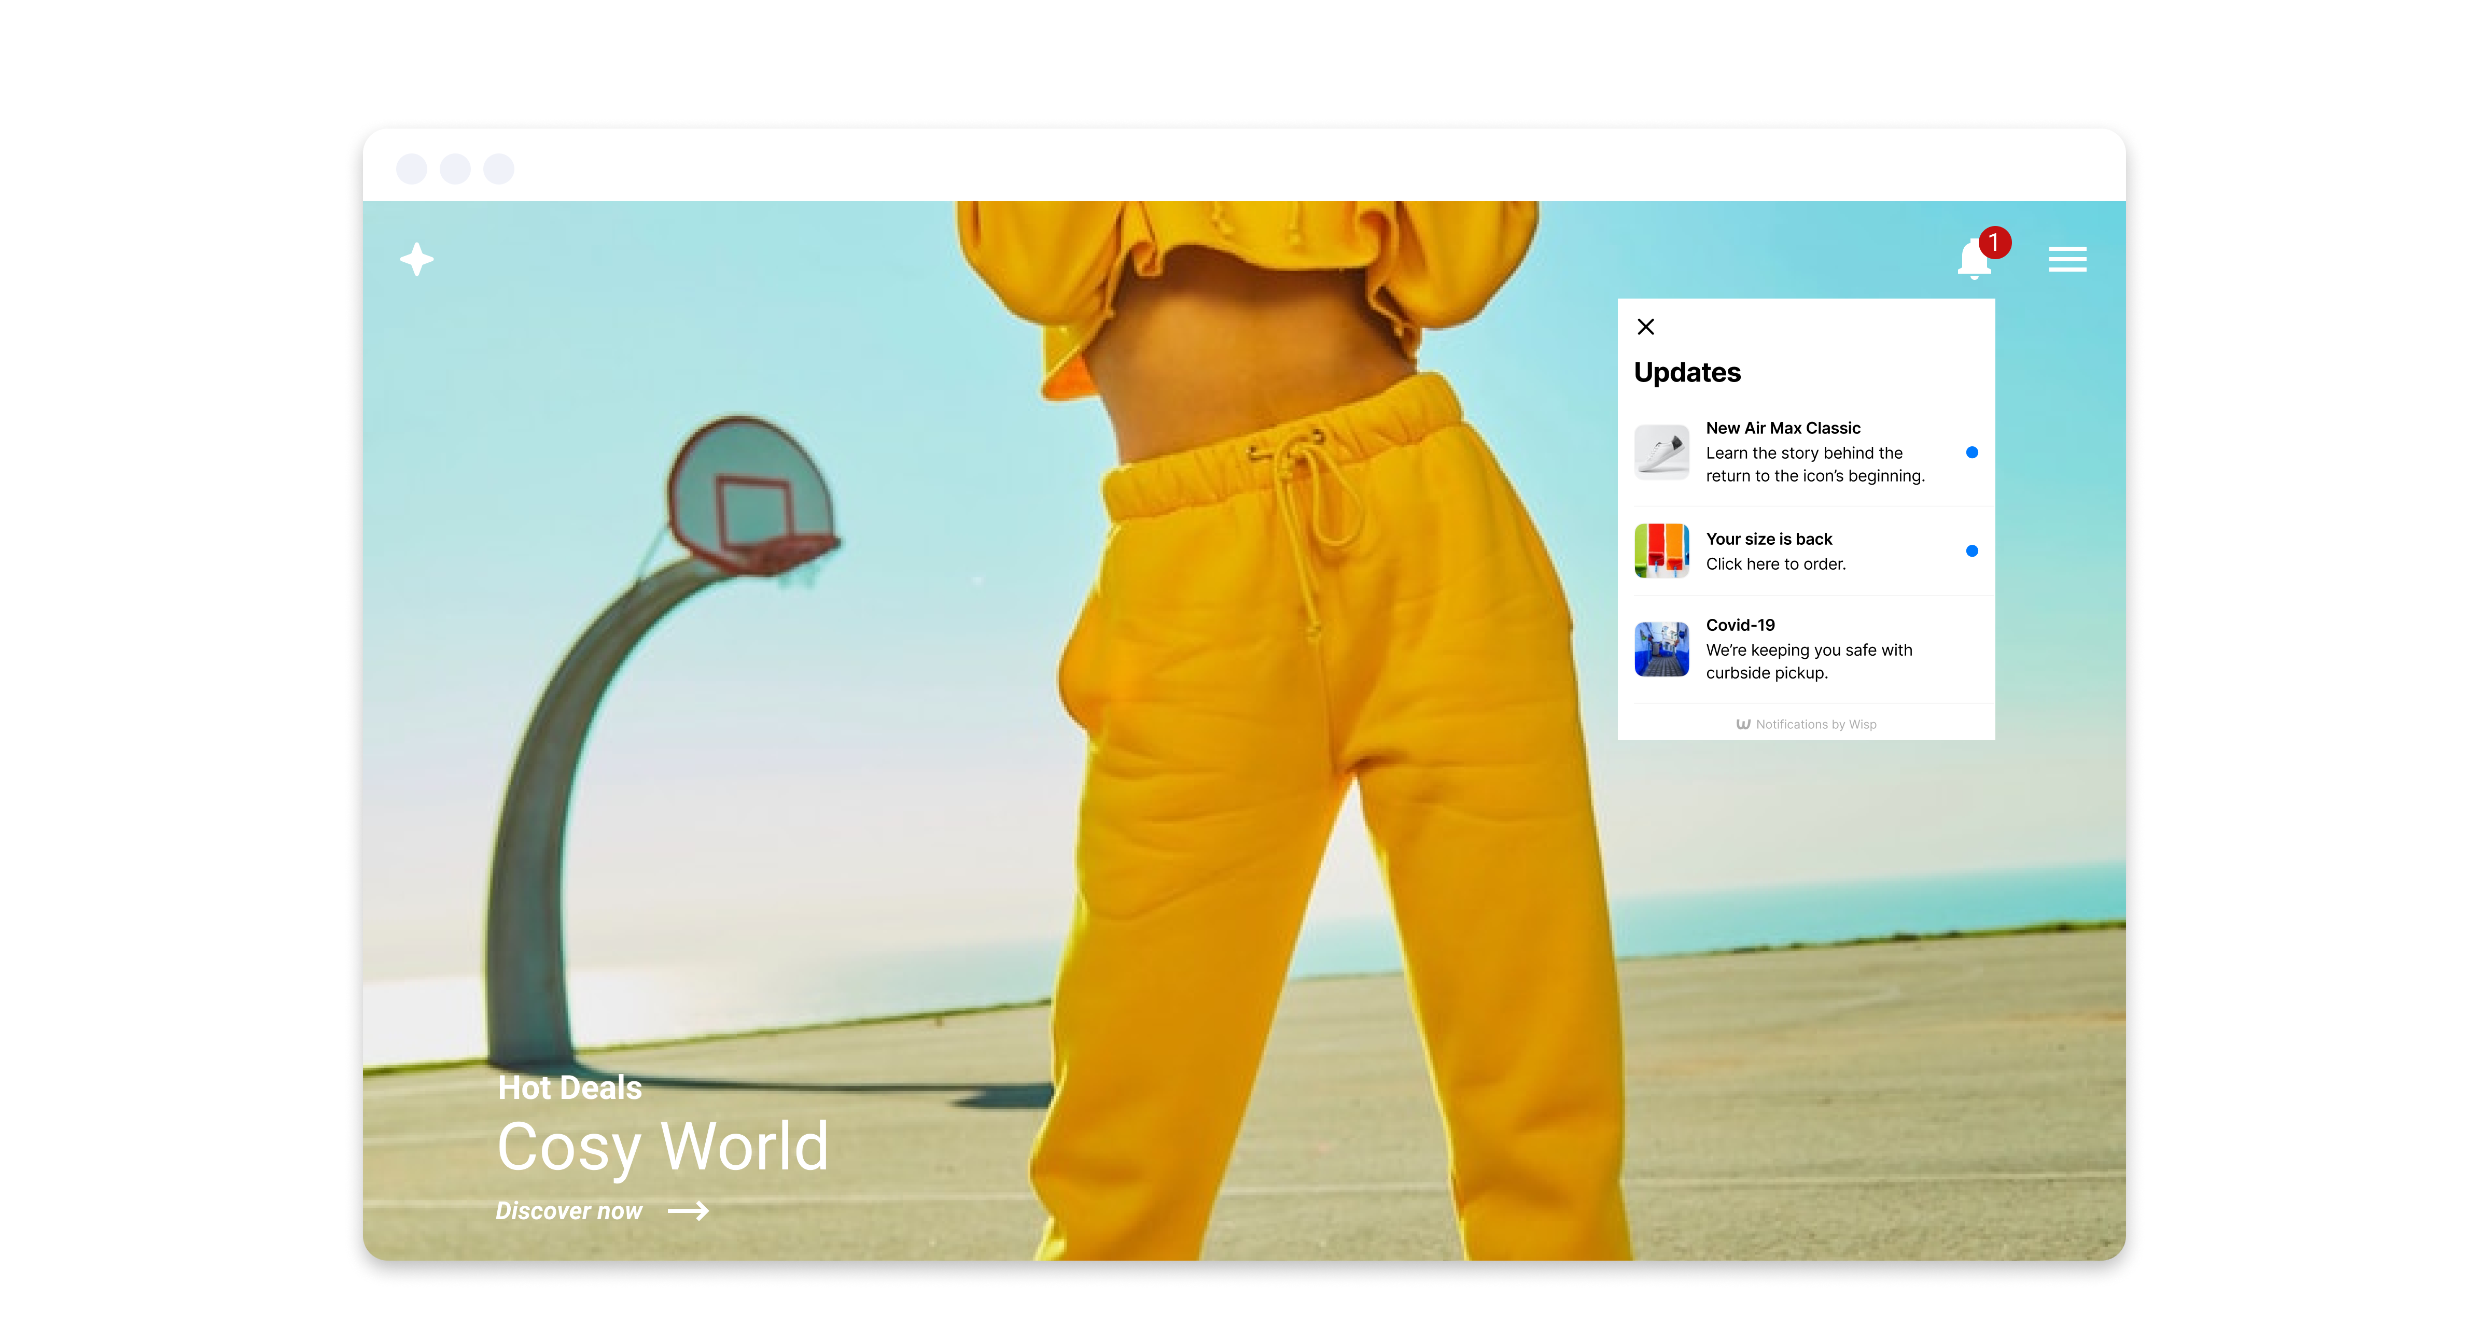
Task: Follow the Notifications by Wisp link
Action: [x=1806, y=724]
